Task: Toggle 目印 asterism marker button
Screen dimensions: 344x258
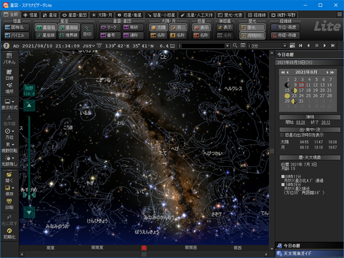Action: [87, 31]
